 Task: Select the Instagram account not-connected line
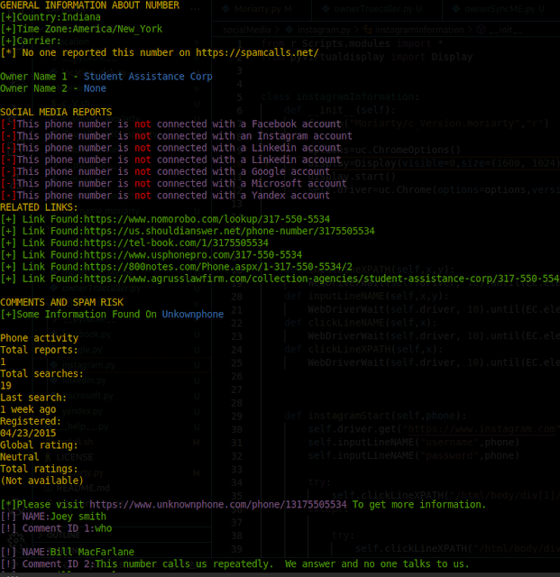(176, 136)
